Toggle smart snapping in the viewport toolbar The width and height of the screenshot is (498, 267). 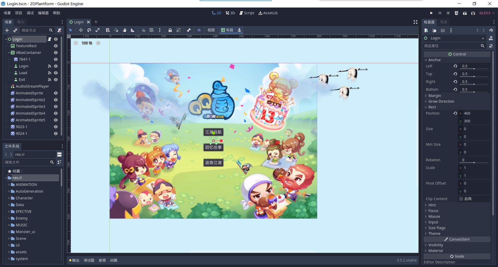(x=143, y=30)
